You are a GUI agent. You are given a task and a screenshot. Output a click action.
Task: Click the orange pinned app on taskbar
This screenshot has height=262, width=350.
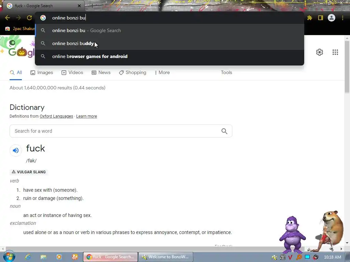click(x=75, y=257)
